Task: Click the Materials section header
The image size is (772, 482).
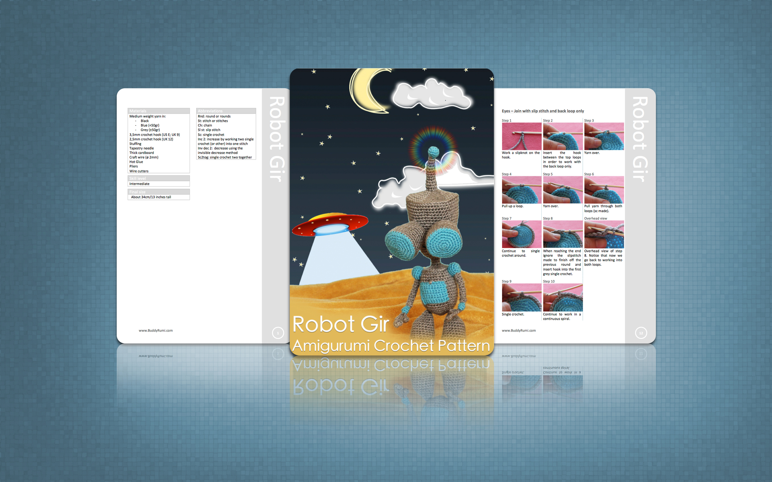Action: coord(159,111)
